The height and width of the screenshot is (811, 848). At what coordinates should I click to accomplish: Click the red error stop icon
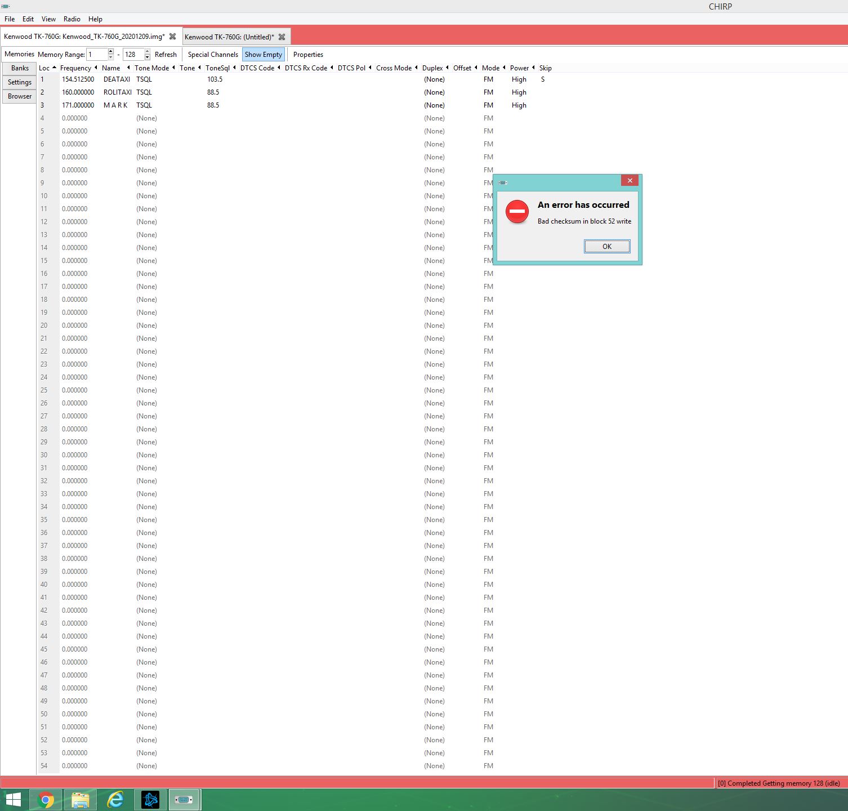(517, 212)
